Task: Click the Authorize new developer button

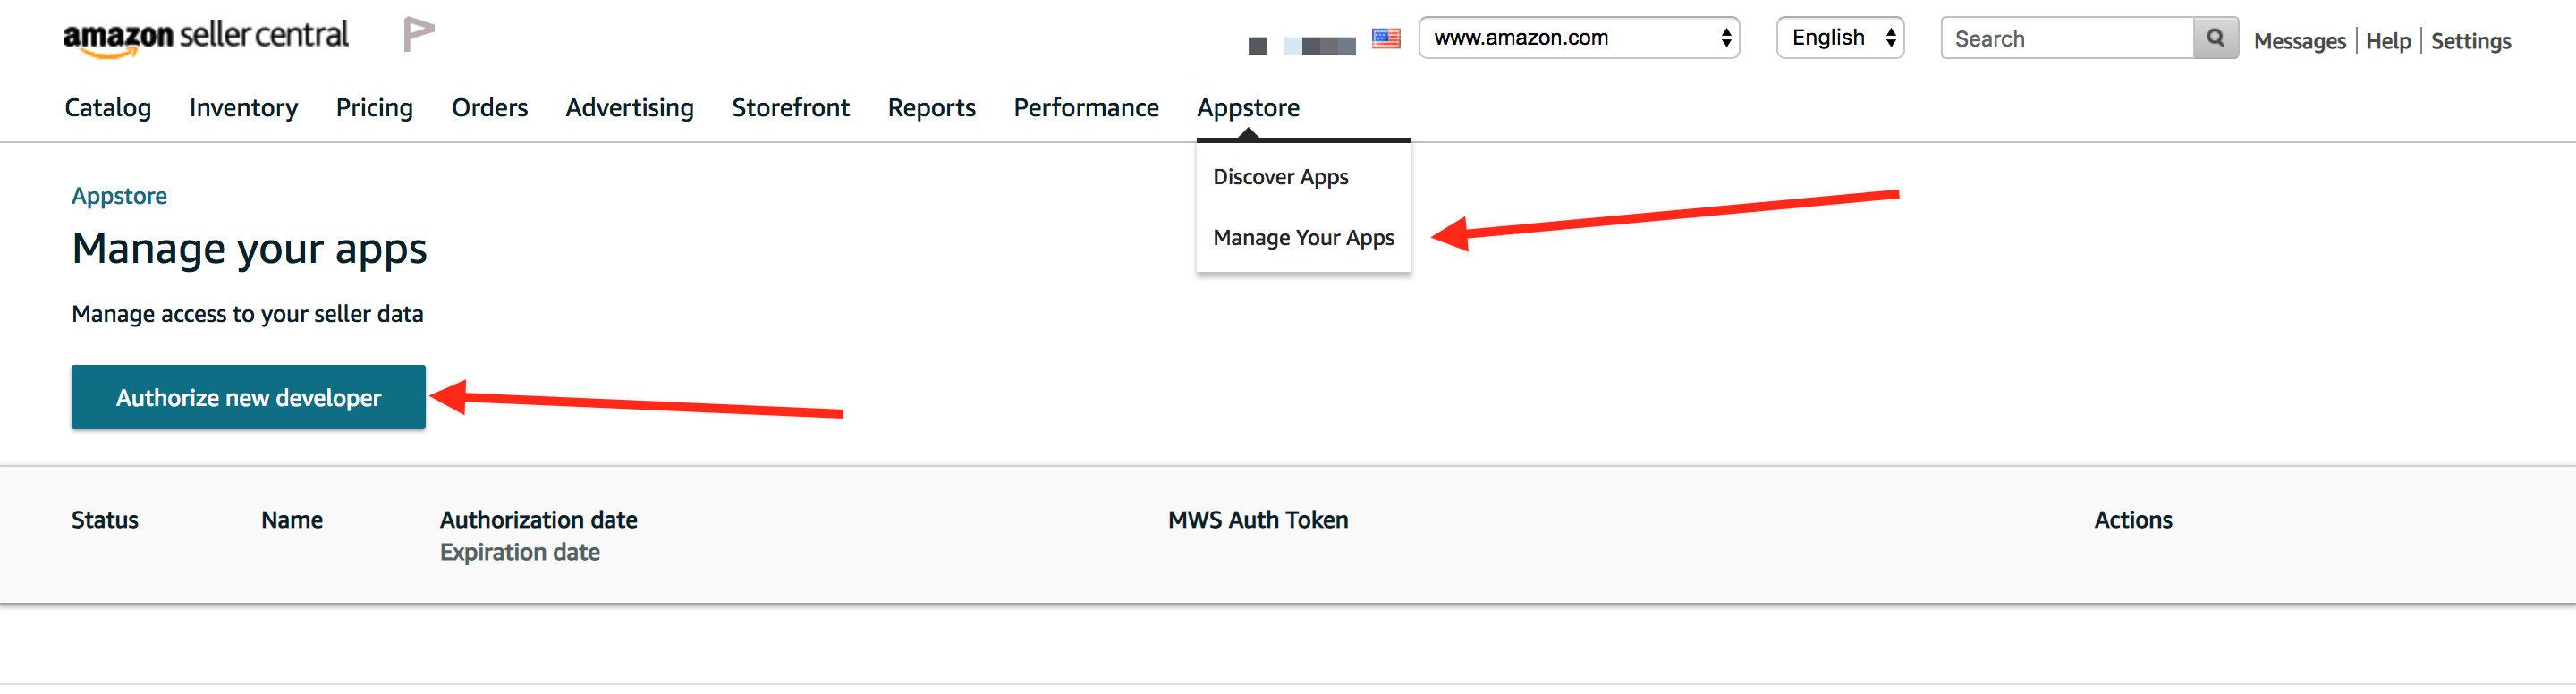Action: point(248,397)
